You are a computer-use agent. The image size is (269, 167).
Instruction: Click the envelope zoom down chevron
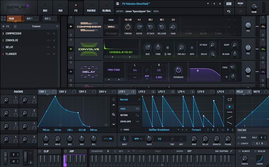coord(113,124)
